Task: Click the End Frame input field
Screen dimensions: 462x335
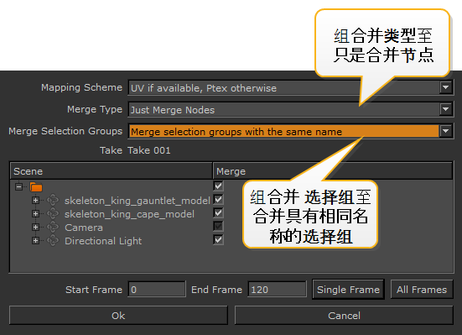Action: 277,290
